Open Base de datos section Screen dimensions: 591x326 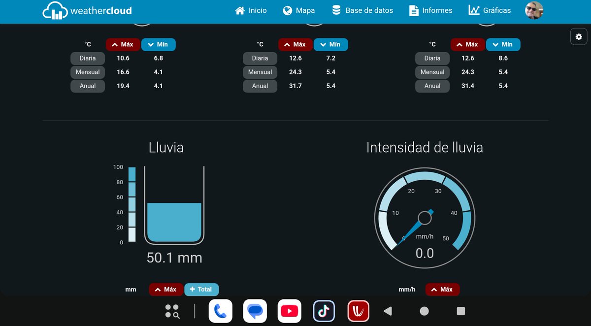point(362,10)
